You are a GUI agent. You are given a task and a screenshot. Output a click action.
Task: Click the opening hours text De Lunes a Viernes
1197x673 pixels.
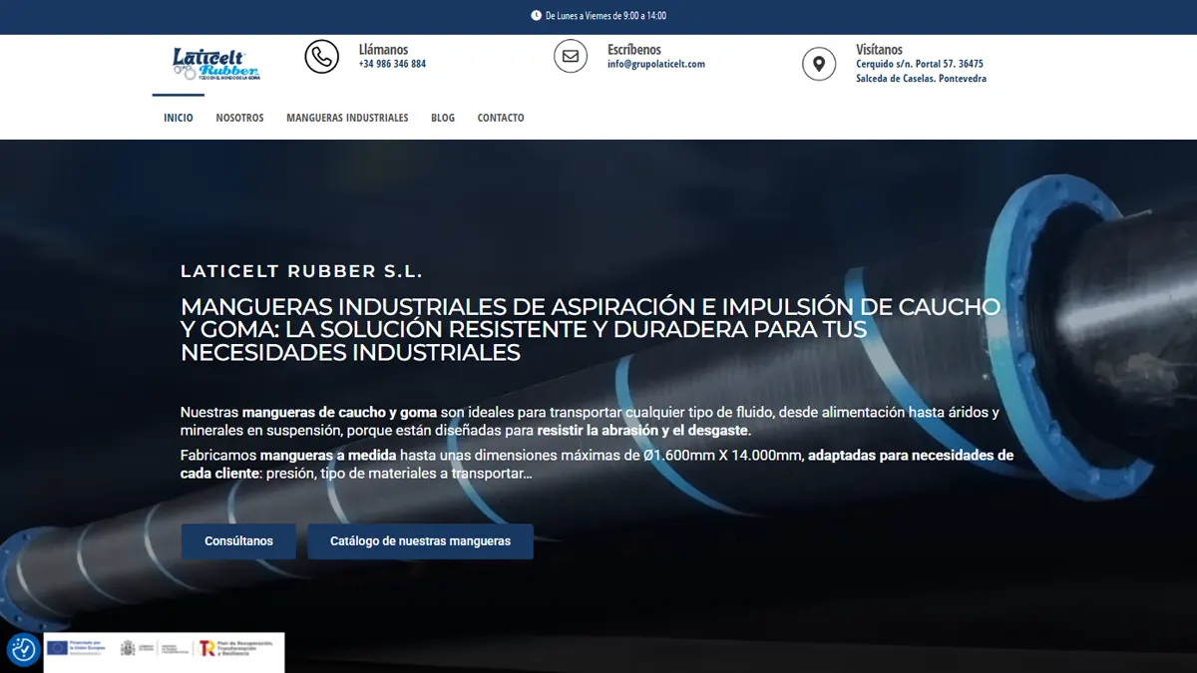[605, 16]
